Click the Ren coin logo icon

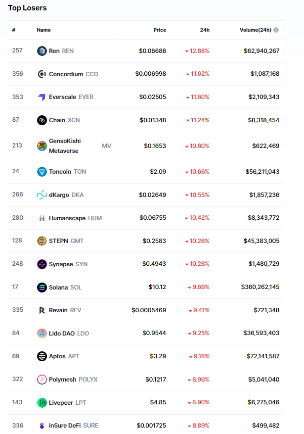(x=42, y=51)
